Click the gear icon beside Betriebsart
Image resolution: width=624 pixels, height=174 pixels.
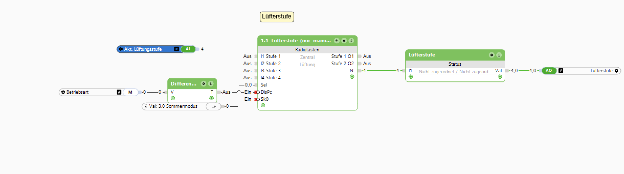[63, 92]
